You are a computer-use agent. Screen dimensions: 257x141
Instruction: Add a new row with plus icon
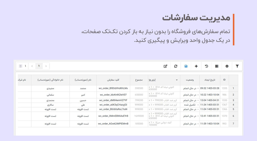point(196,66)
